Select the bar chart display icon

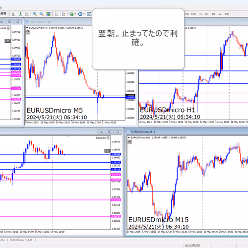point(13,14)
